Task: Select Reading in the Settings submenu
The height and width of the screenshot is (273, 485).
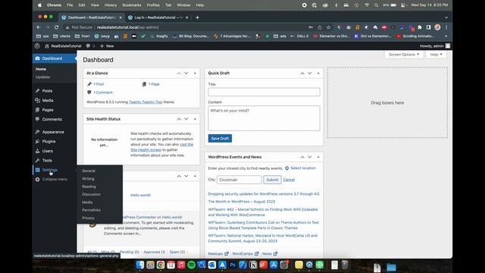Action: coord(89,187)
